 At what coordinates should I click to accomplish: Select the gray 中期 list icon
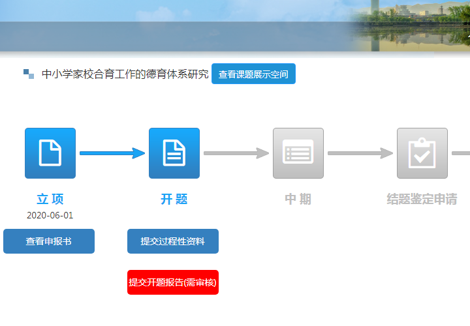pos(298,153)
